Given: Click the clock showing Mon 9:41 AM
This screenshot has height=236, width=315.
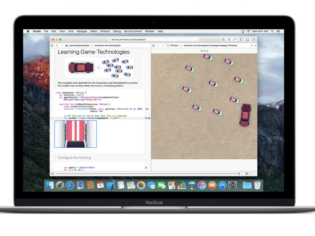Looking at the screenshot, I should 260,31.
